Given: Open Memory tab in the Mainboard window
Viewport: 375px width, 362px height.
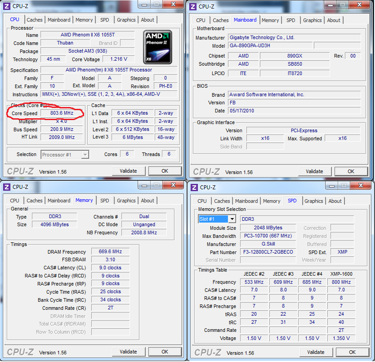Looking at the screenshot, I should 270,20.
